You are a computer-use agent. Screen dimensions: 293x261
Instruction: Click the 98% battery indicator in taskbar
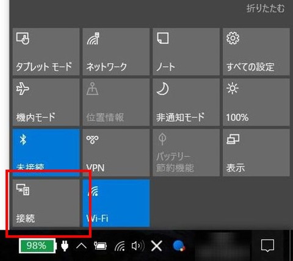(37, 246)
